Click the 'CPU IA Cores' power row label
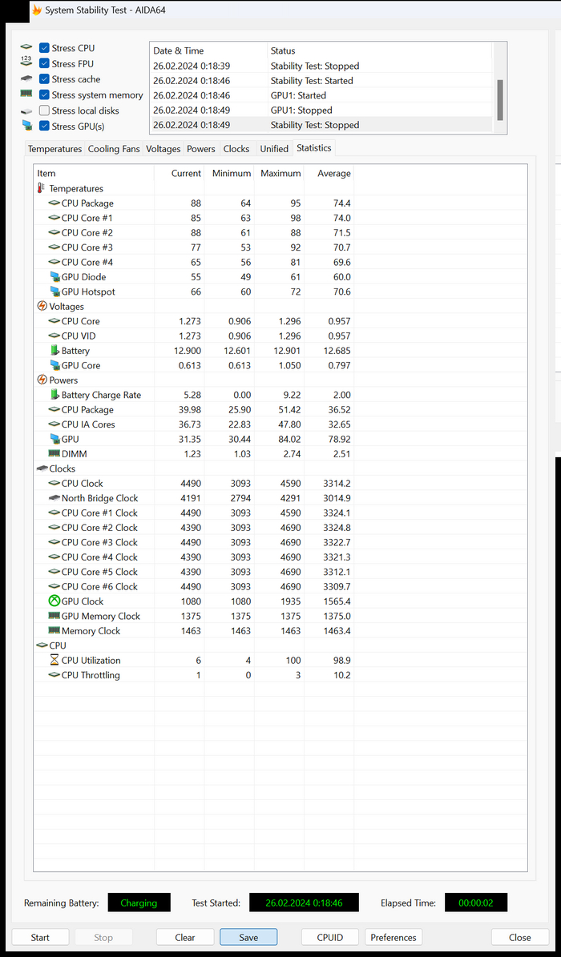Viewport: 561px width, 957px height. 88,424
